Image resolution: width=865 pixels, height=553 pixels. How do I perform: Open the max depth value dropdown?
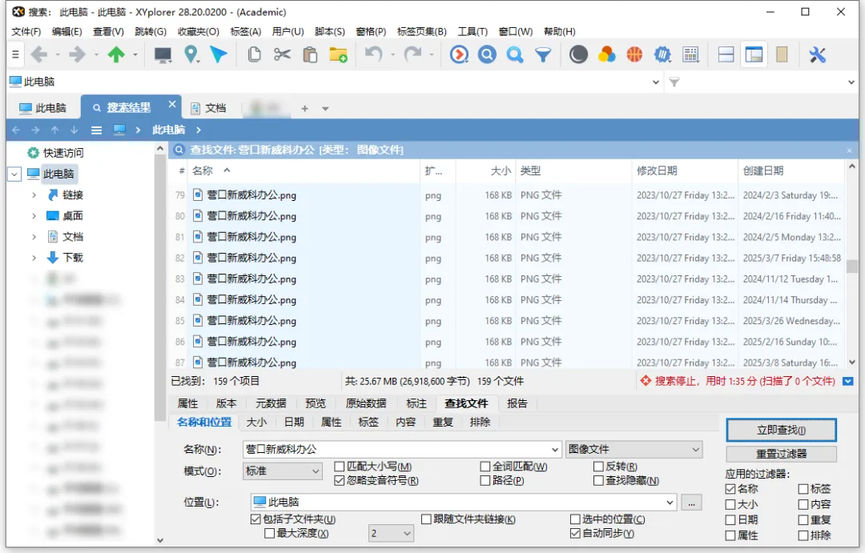tap(391, 534)
